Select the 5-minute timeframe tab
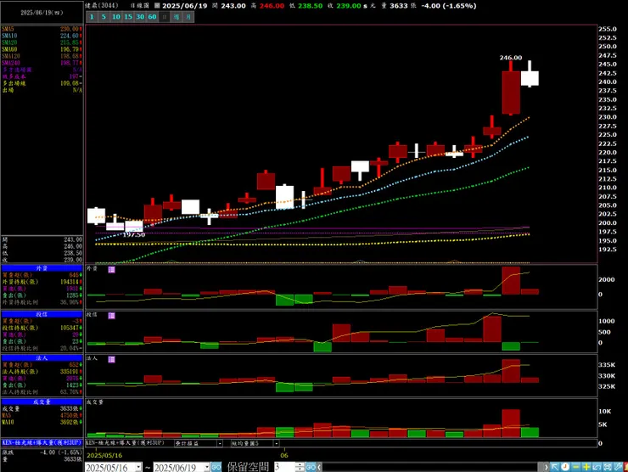Viewport: 628px width, 472px height. point(104,17)
